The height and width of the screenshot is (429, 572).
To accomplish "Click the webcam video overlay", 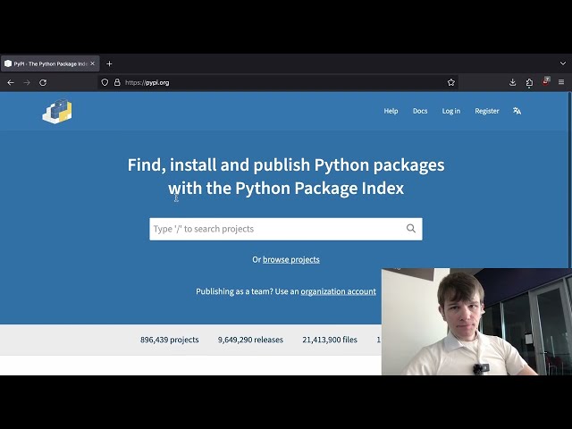I will pos(476,322).
